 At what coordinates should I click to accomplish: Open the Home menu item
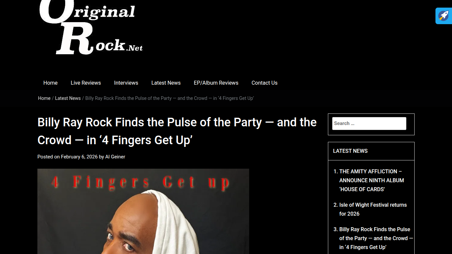pyautogui.click(x=50, y=83)
